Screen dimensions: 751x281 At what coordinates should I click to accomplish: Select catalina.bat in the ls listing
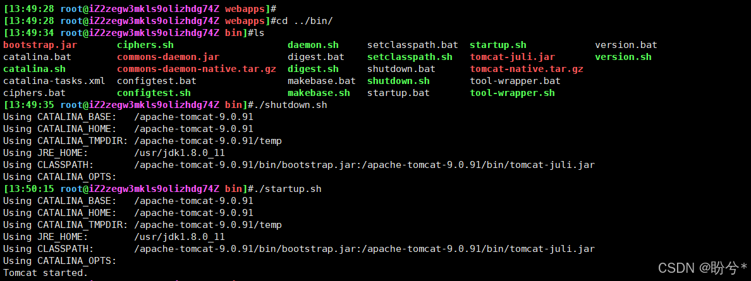point(37,57)
